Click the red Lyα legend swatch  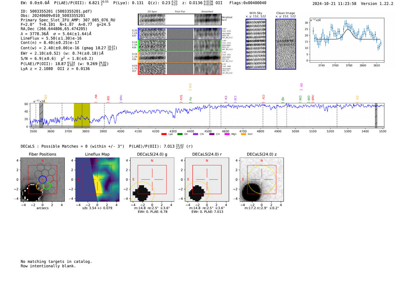(x=164, y=134)
